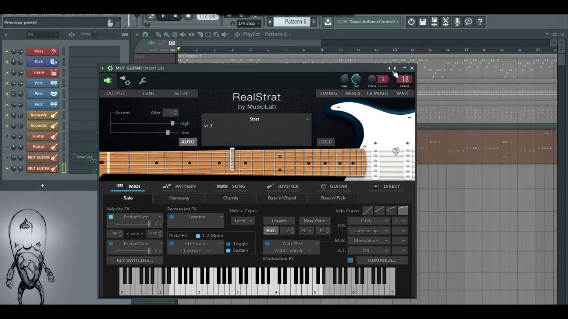Switch to the PATTERN mode tab
This screenshot has width=568, height=319.
179,186
